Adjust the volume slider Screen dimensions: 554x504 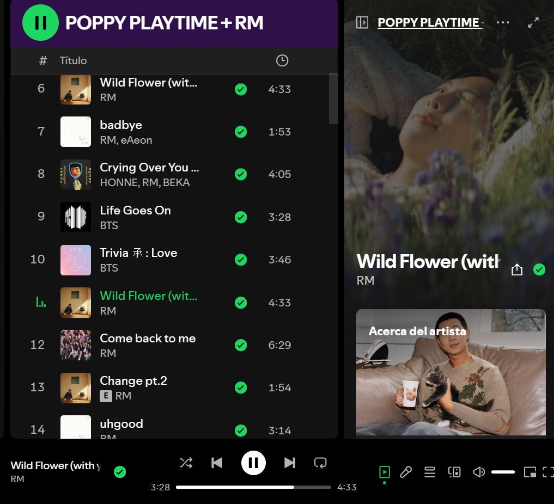click(503, 472)
